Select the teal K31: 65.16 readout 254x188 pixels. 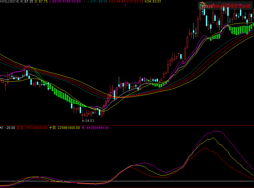point(99,1)
